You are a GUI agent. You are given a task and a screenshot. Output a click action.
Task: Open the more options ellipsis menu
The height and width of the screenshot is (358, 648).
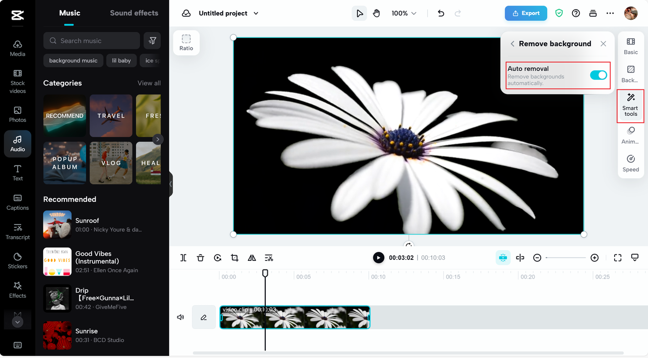pos(610,13)
